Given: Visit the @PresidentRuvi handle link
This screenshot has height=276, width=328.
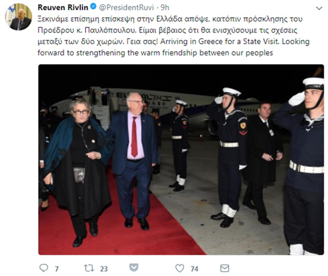Looking at the screenshot, I should pos(126,7).
